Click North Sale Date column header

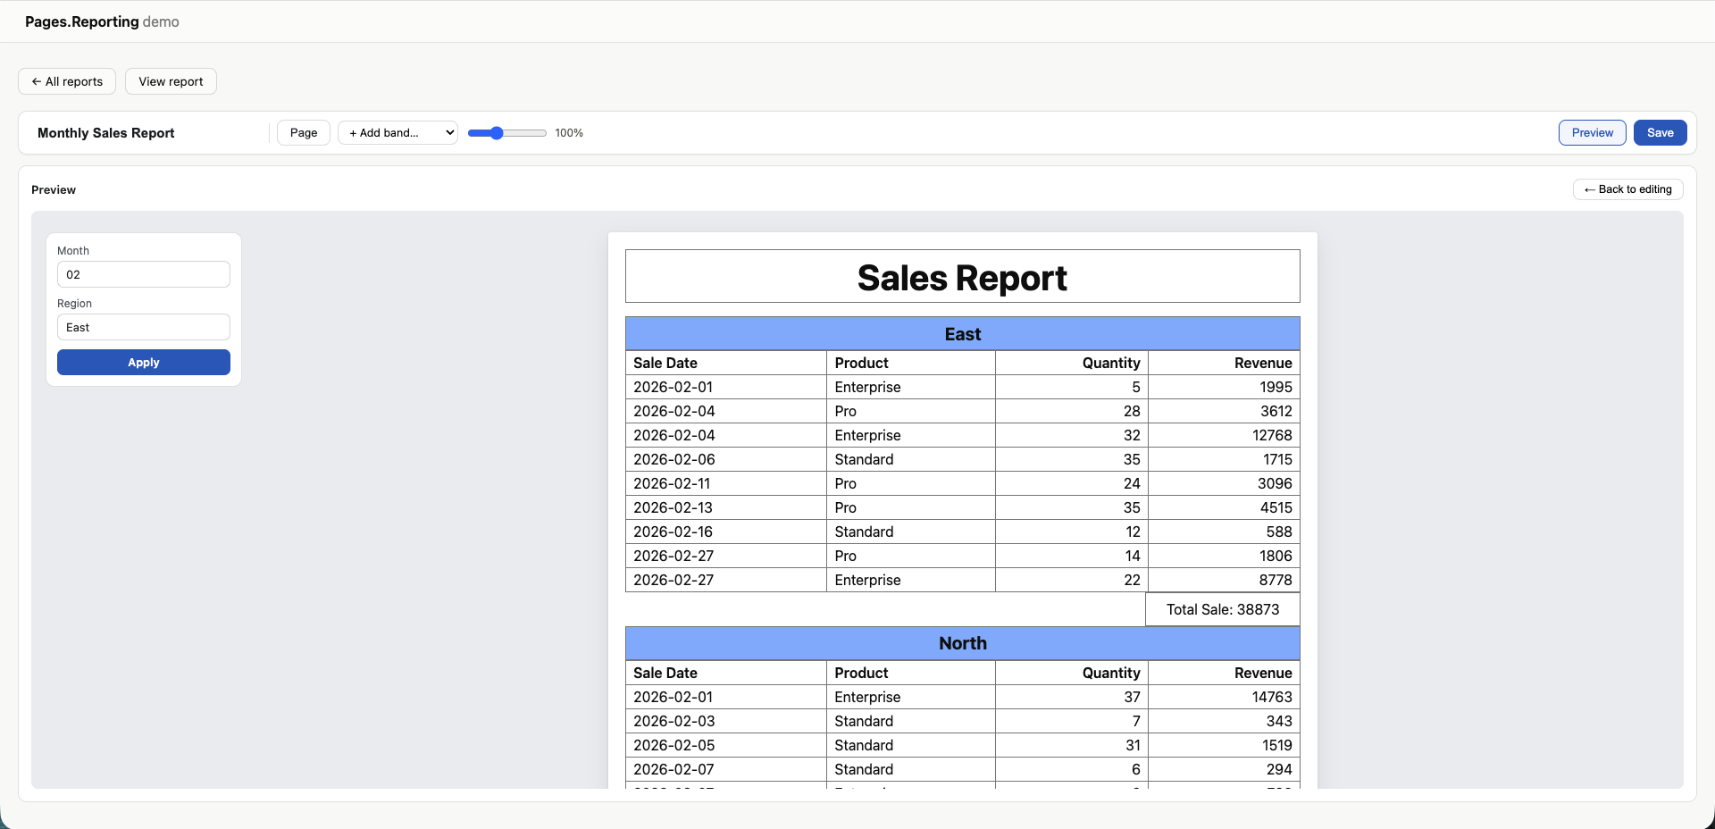(725, 673)
